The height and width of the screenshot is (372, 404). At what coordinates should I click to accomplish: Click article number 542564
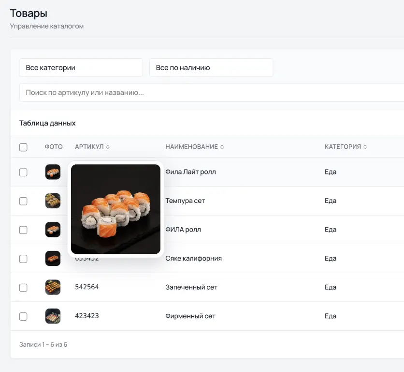coord(87,287)
